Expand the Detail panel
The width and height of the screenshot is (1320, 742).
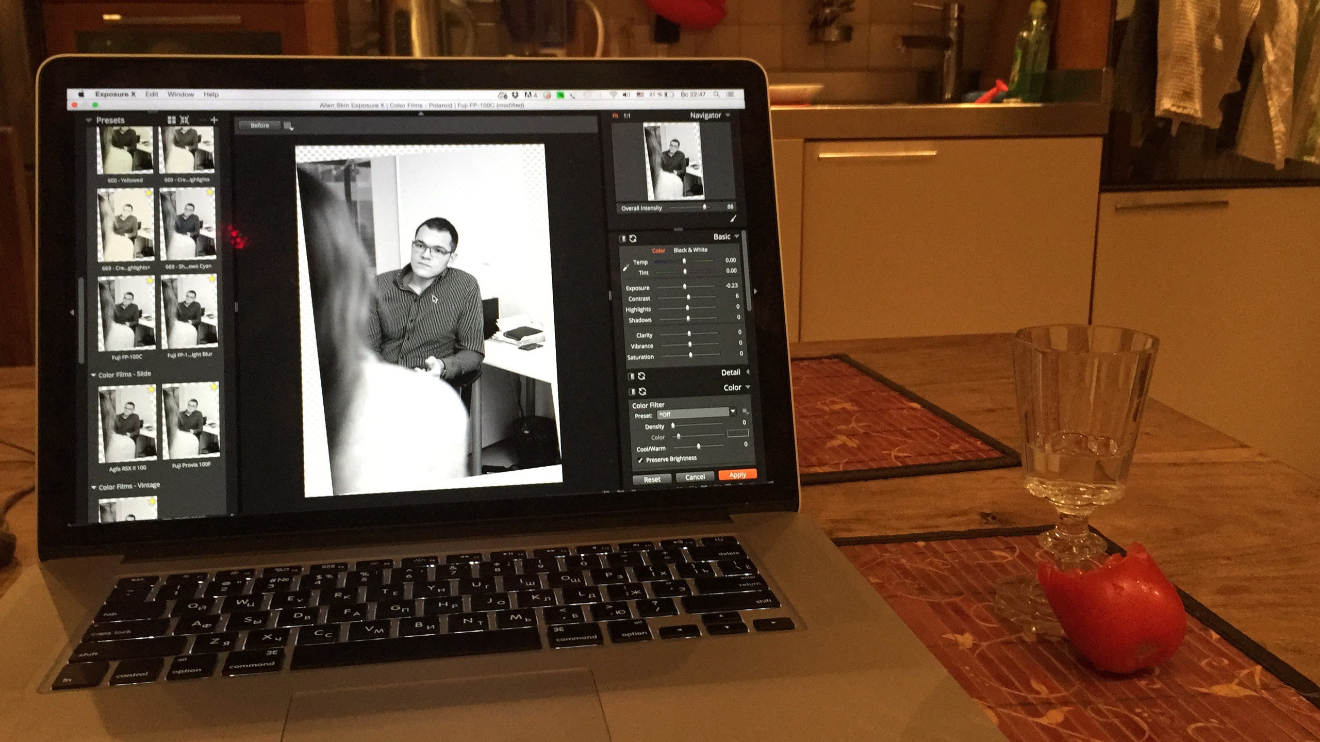tap(748, 372)
